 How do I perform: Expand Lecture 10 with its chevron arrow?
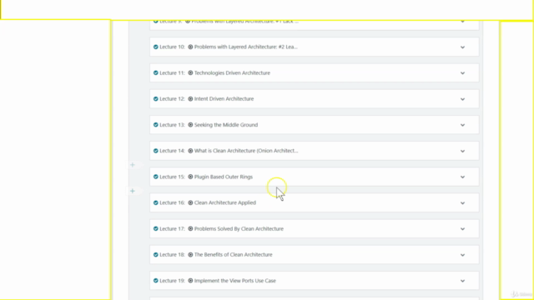click(462, 47)
